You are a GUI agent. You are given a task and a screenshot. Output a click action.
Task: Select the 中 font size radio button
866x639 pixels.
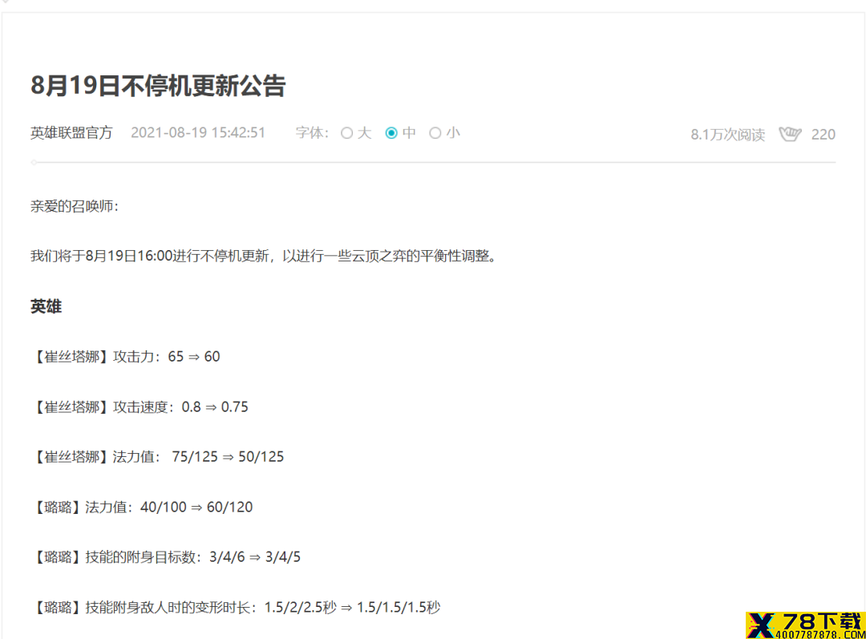[x=391, y=133]
